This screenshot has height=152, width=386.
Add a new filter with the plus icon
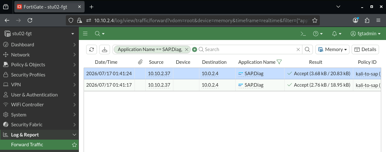pyautogui.click(x=195, y=50)
